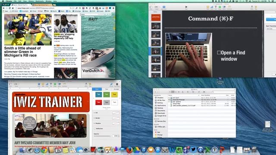Open the Format brush inspector in Pages

point(111,84)
